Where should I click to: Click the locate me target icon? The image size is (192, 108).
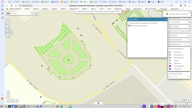189,100
